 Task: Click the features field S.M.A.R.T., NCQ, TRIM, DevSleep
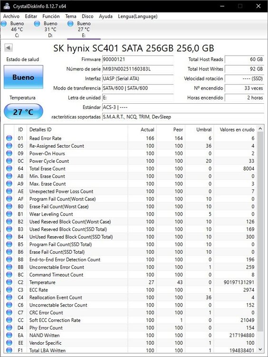183,117
